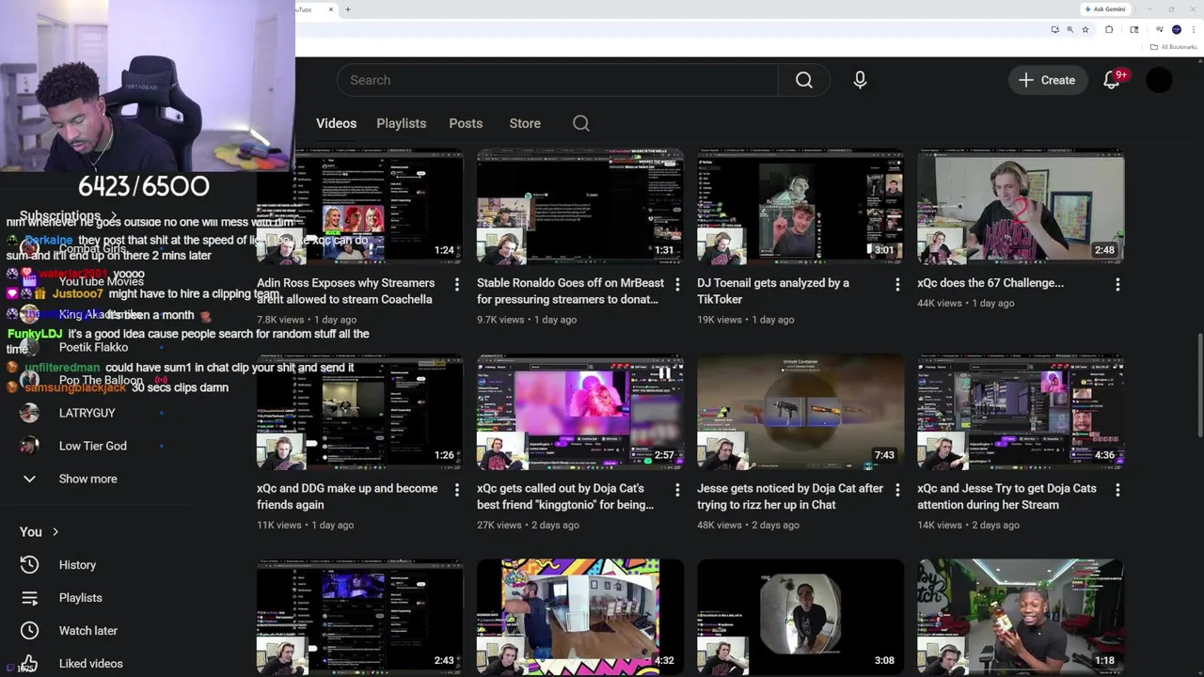This screenshot has width=1204, height=677.
Task: Click the install app icon in address bar
Action: coord(1054,29)
